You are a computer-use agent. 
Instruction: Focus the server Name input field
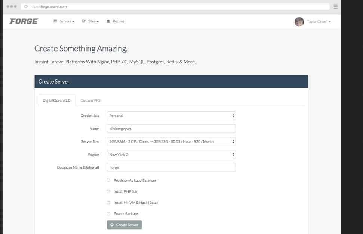click(x=171, y=128)
